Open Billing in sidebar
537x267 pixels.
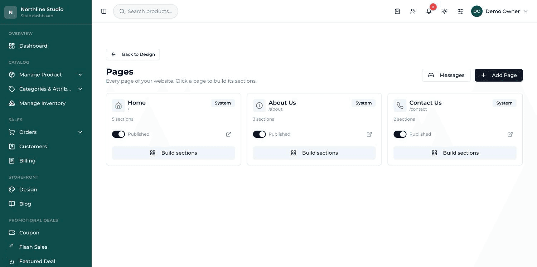click(x=46, y=161)
